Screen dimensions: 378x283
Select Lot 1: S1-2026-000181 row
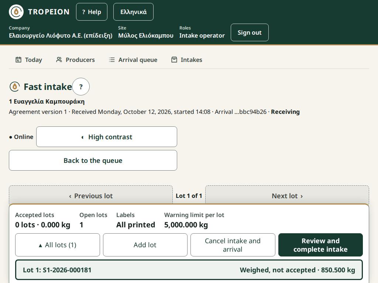click(x=189, y=270)
